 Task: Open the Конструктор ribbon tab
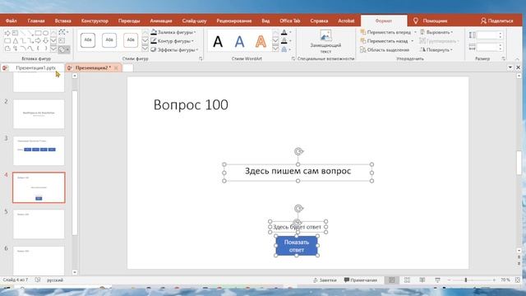pos(95,21)
